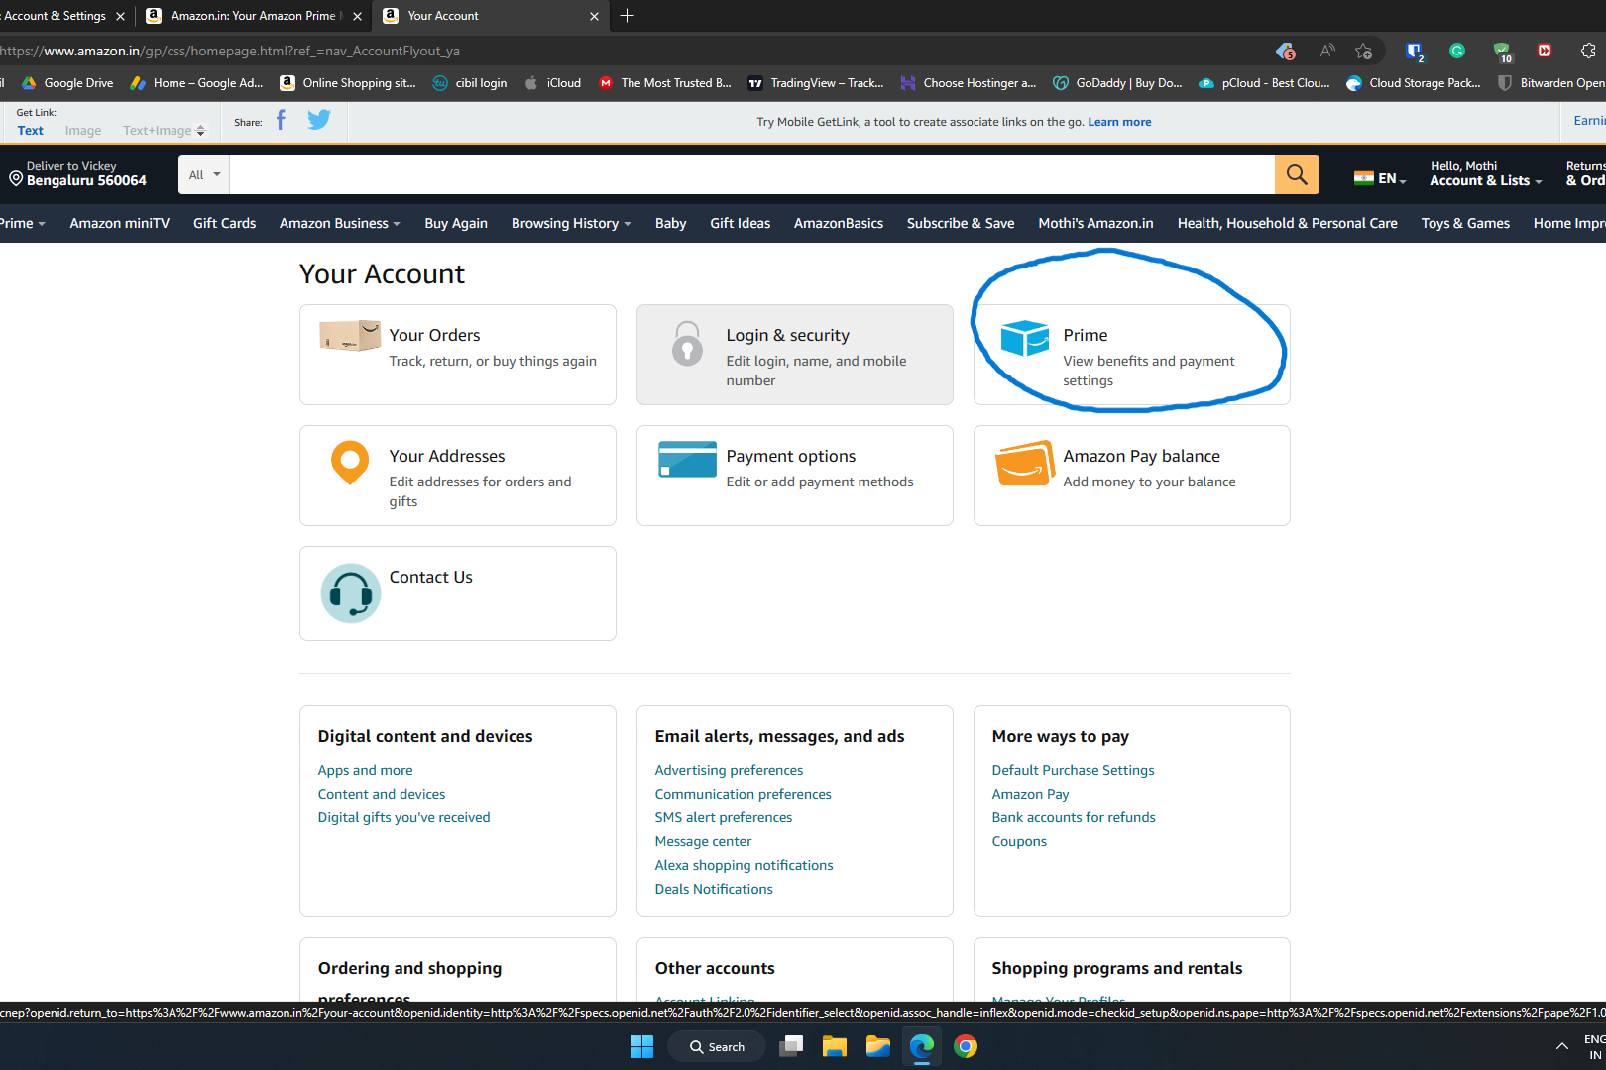Image resolution: width=1606 pixels, height=1070 pixels.
Task: Open Amazon miniTV nav item
Action: [119, 224]
